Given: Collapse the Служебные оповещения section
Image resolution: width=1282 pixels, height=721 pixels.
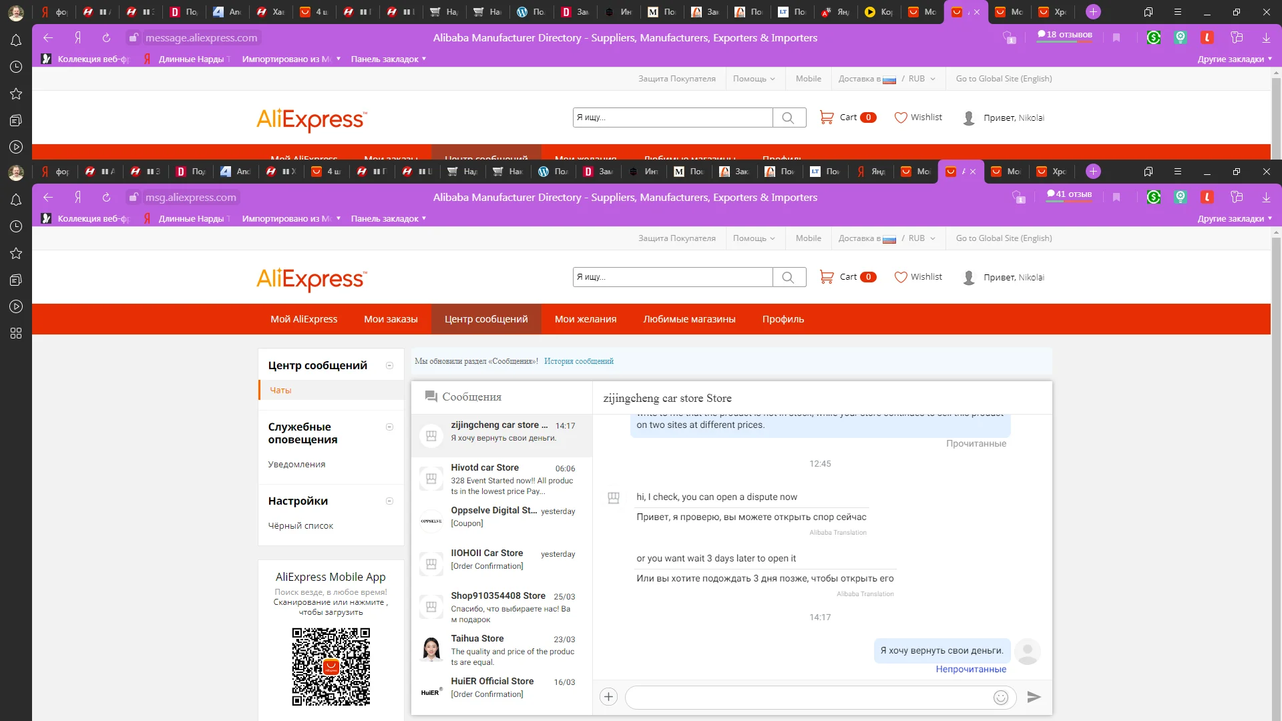Looking at the screenshot, I should pos(390,427).
